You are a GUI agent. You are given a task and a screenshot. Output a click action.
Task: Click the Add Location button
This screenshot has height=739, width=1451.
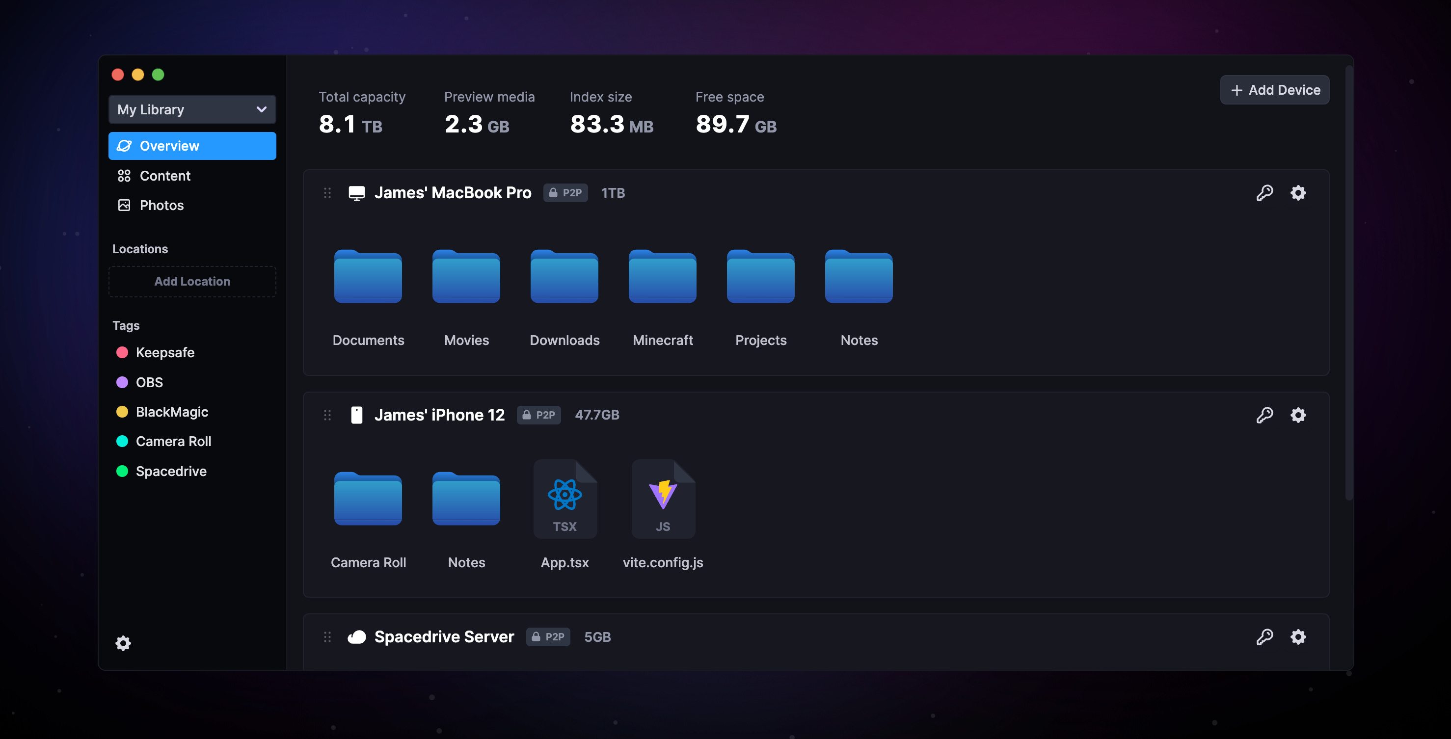(192, 281)
